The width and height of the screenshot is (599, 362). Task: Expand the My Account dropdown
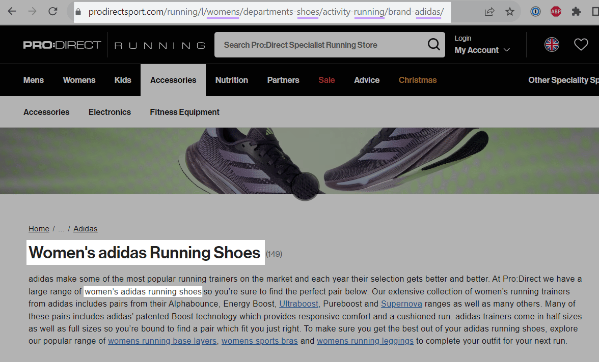click(482, 50)
